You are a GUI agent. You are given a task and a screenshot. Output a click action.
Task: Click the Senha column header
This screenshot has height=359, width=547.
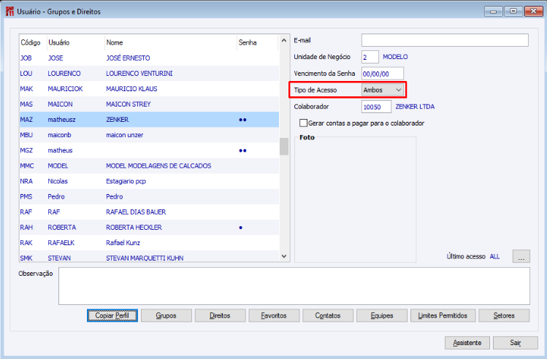click(258, 42)
